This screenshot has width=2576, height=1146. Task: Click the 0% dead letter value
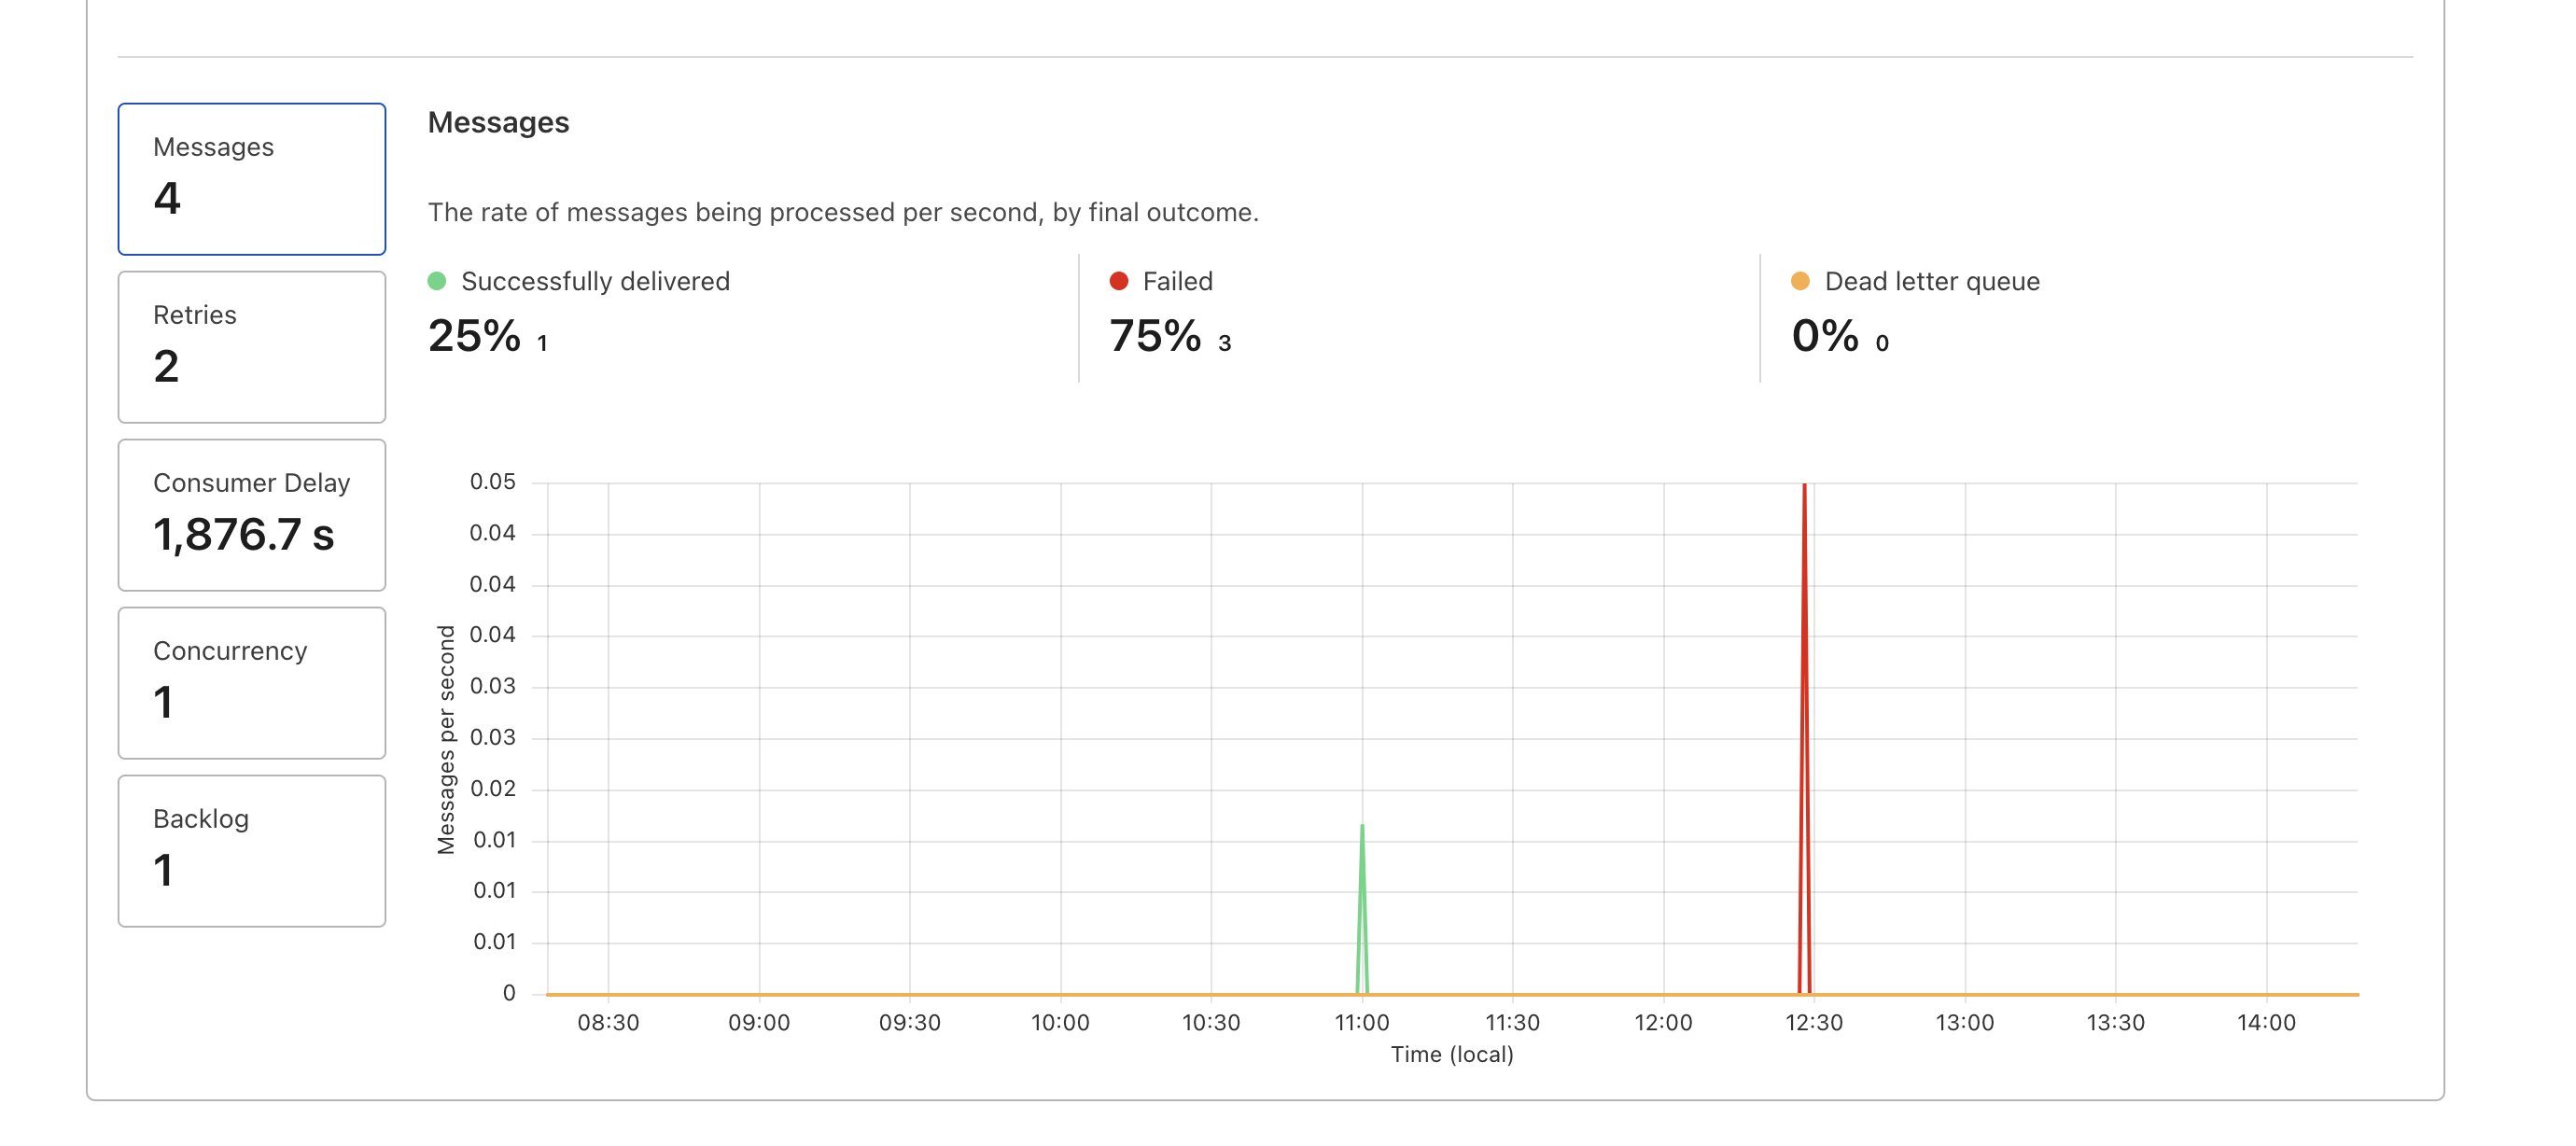click(x=1826, y=339)
